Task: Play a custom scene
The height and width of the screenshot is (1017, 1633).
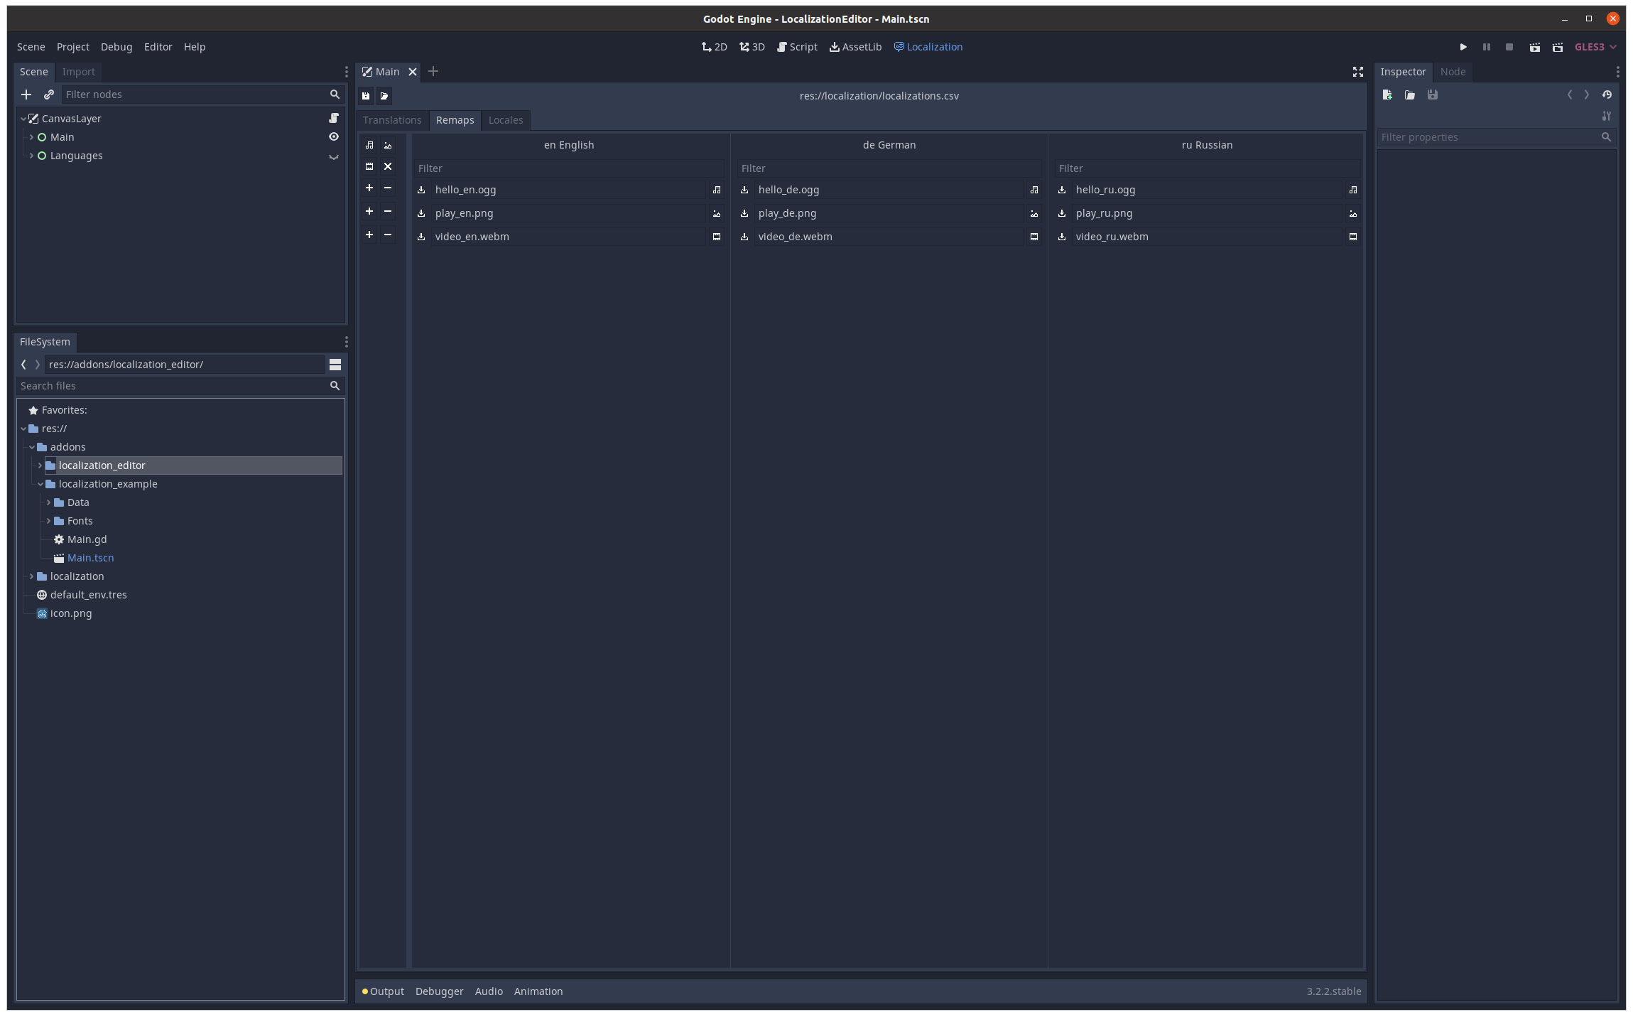Action: pyautogui.click(x=1558, y=47)
